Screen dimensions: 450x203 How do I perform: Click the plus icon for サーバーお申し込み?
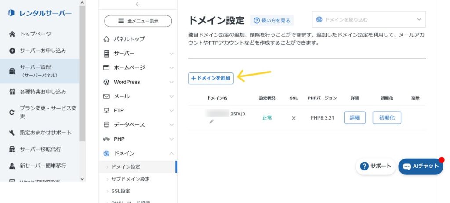point(12,51)
